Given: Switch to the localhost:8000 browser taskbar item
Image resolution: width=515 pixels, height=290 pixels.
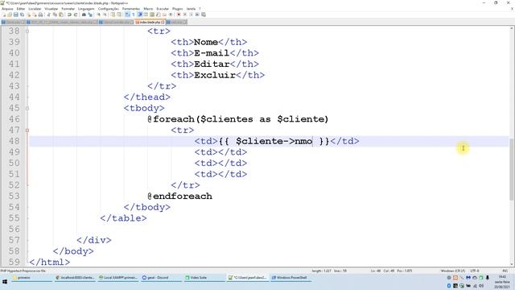Looking at the screenshot, I should (x=75, y=278).
